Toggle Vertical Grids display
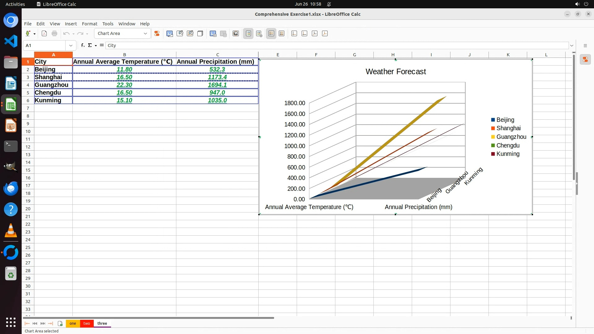 pyautogui.click(x=282, y=33)
